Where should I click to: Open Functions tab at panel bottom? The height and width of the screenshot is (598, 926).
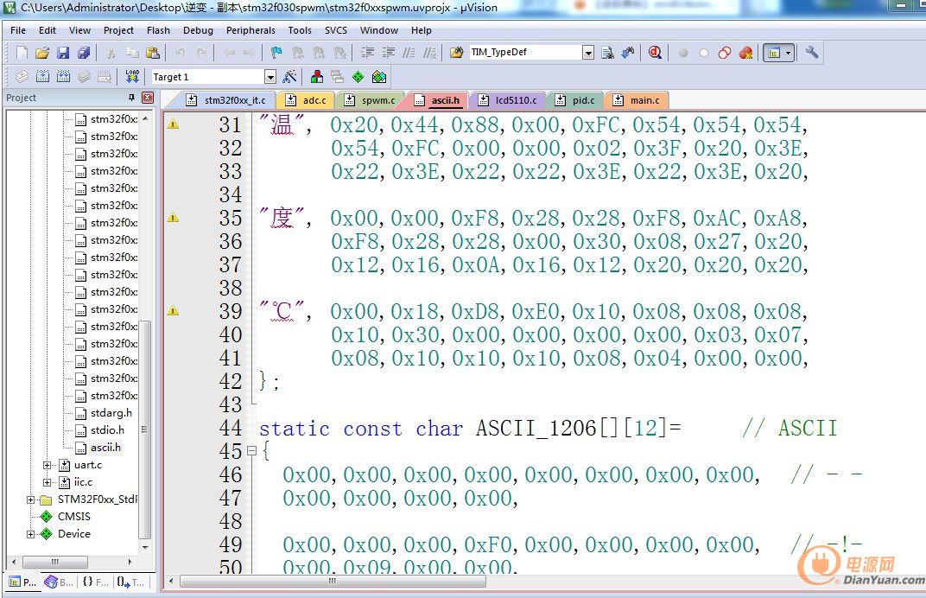[x=94, y=582]
